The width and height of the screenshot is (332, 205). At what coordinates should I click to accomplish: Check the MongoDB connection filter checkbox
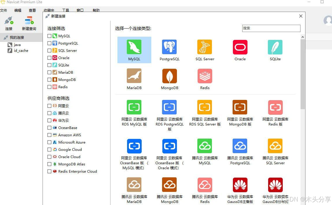(x=49, y=79)
